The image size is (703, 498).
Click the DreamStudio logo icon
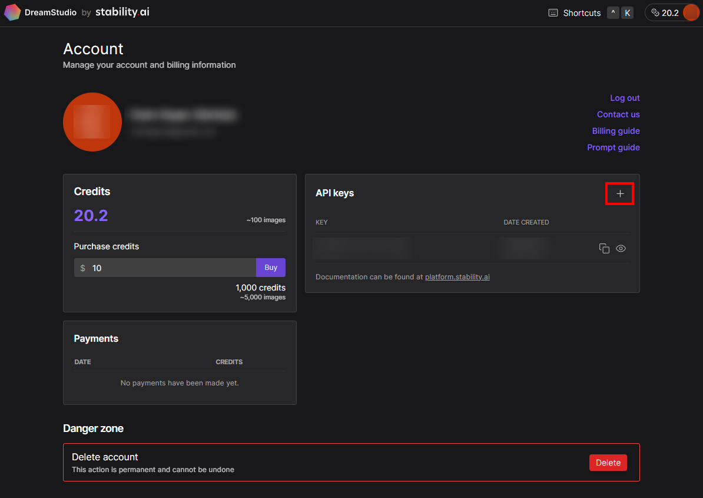tap(12, 12)
